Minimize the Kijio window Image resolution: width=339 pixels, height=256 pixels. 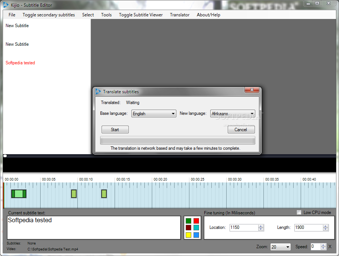coord(308,3)
